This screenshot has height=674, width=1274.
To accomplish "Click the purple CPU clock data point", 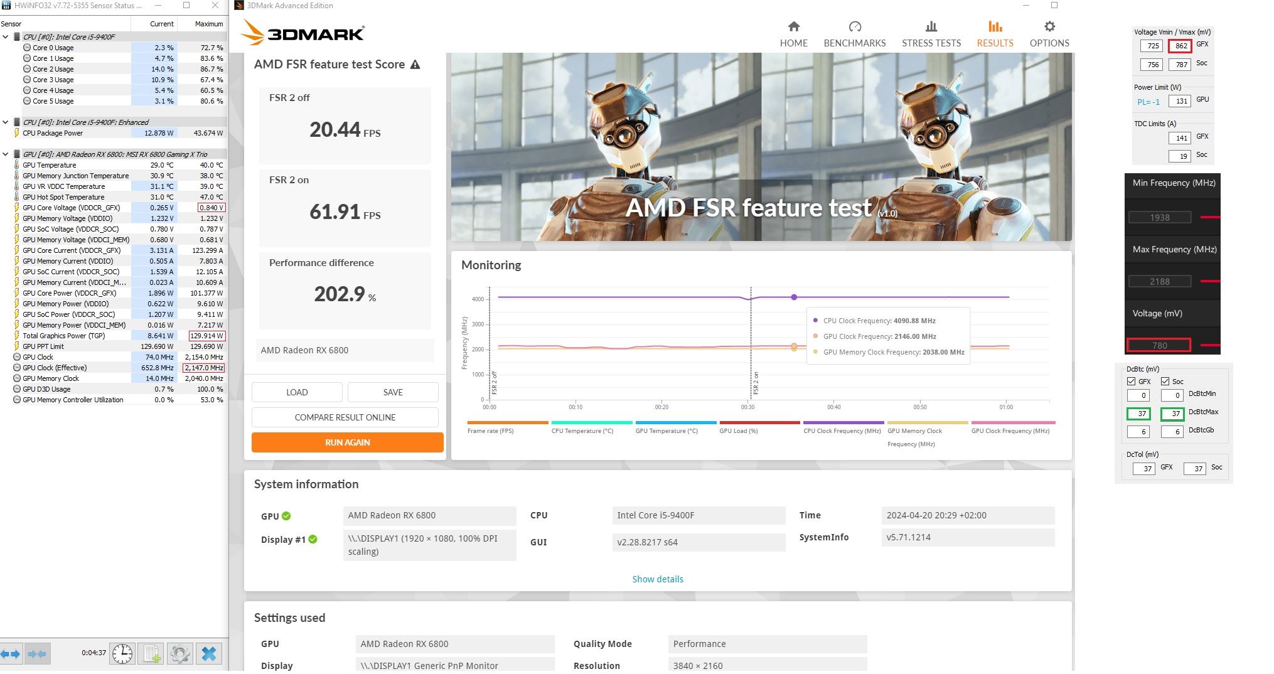I will [794, 297].
